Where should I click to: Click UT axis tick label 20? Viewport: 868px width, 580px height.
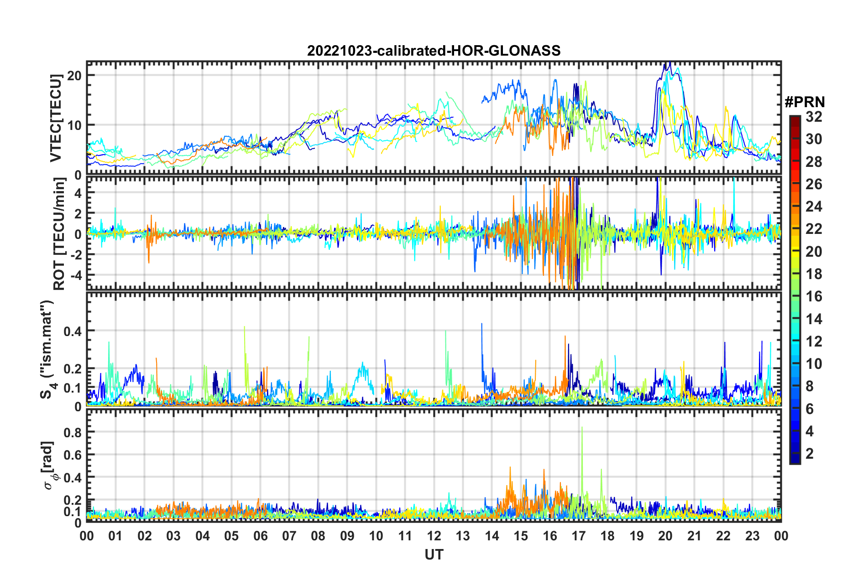(x=665, y=536)
